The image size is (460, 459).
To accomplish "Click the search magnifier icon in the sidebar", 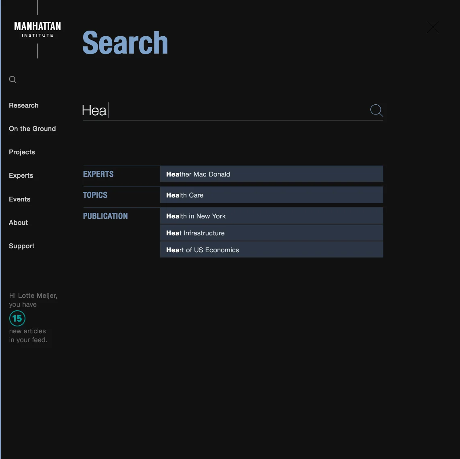I will pyautogui.click(x=13, y=79).
